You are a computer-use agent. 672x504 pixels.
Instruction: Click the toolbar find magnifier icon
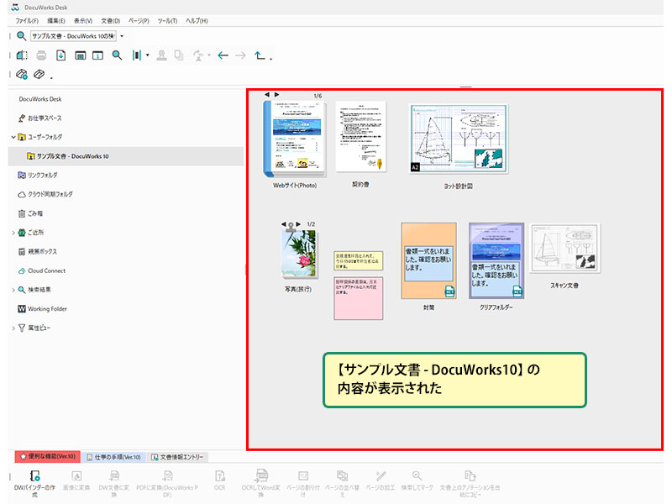coord(117,55)
